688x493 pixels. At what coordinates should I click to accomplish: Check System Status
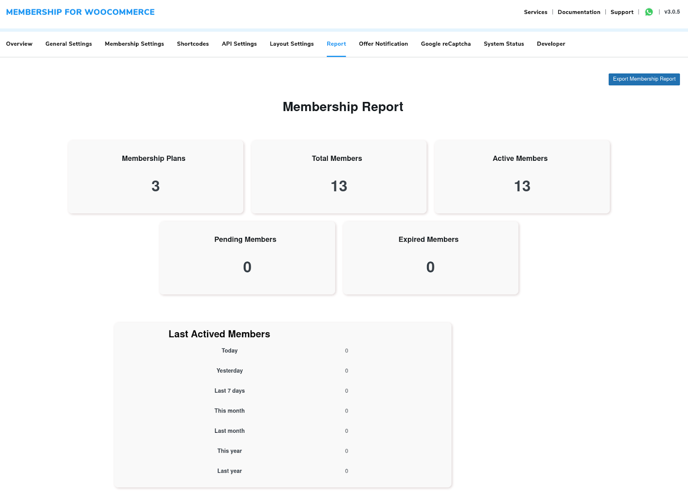(504, 43)
